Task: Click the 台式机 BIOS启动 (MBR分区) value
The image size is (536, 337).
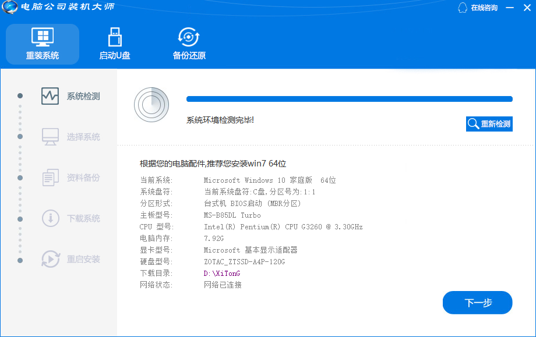Action: coord(252,204)
